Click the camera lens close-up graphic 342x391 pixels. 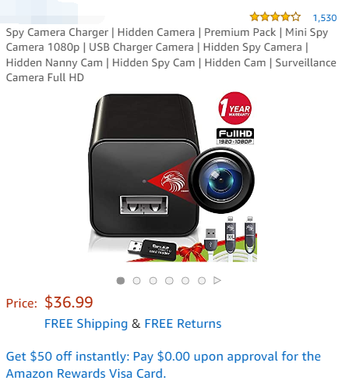coord(221,180)
